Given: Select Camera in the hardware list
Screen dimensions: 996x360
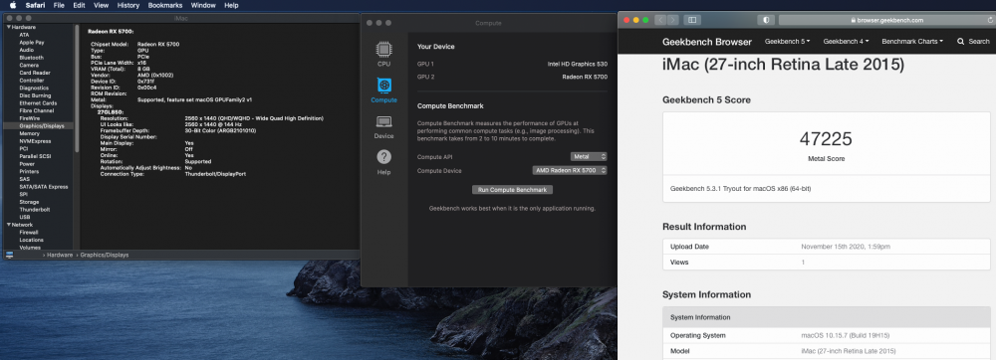Looking at the screenshot, I should (29, 66).
